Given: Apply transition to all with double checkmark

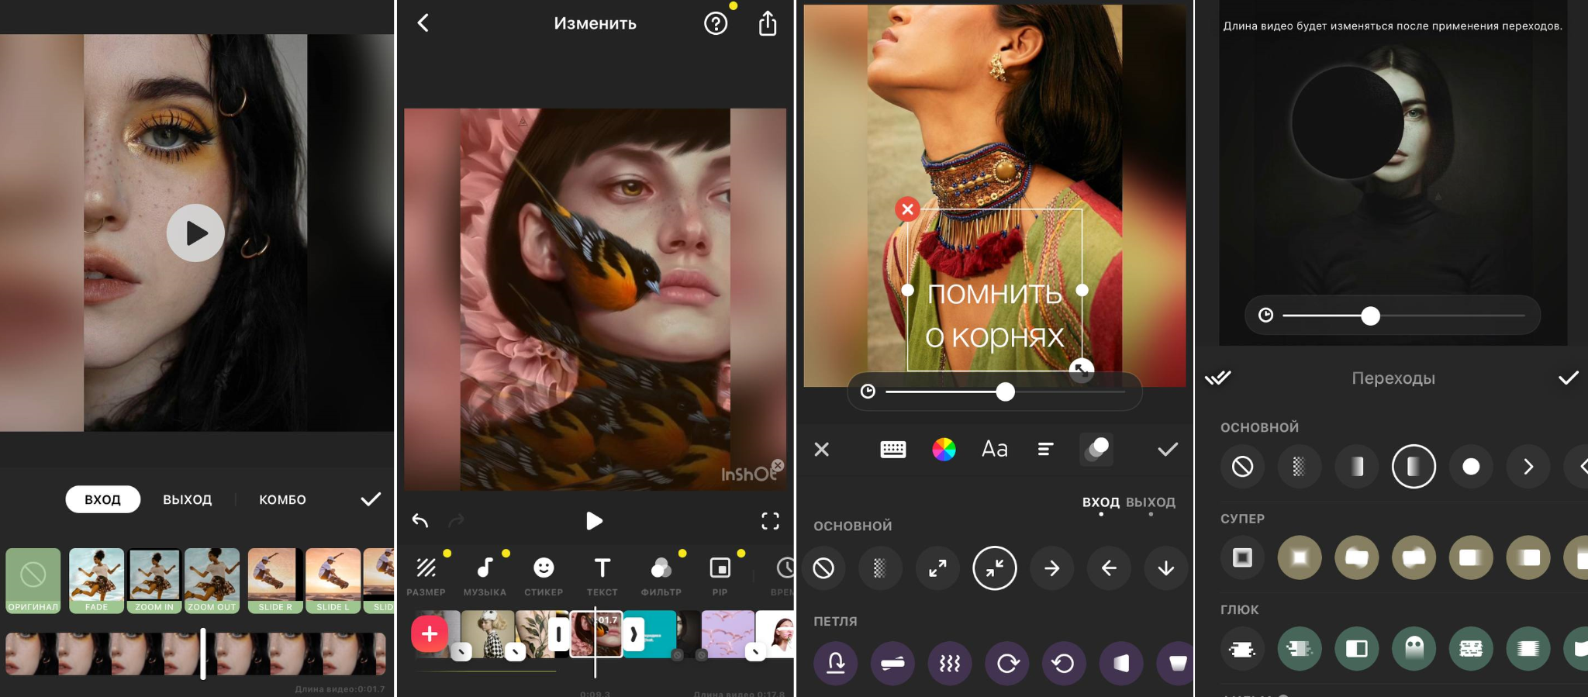Looking at the screenshot, I should coord(1217,378).
